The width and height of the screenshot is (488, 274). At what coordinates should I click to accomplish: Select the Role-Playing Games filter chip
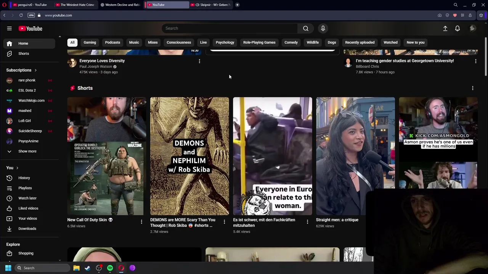point(259,42)
